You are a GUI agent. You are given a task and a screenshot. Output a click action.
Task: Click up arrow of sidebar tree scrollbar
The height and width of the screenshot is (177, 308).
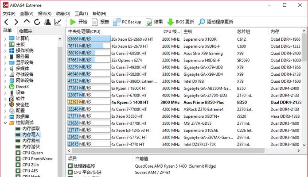pos(60,39)
